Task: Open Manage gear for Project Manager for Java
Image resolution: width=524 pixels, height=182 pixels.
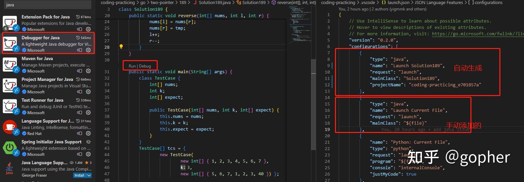Action: pyautogui.click(x=88, y=92)
